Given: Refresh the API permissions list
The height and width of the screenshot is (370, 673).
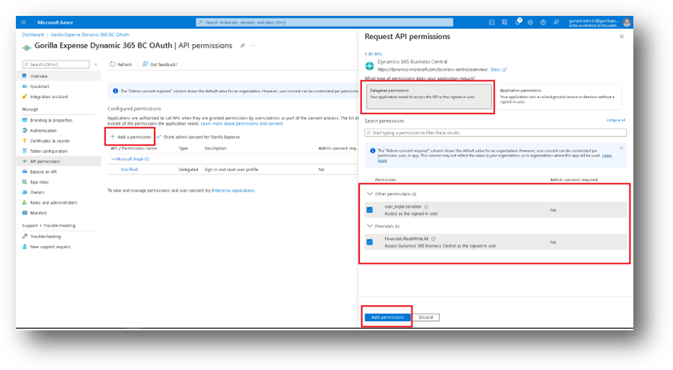Looking at the screenshot, I should [x=120, y=64].
